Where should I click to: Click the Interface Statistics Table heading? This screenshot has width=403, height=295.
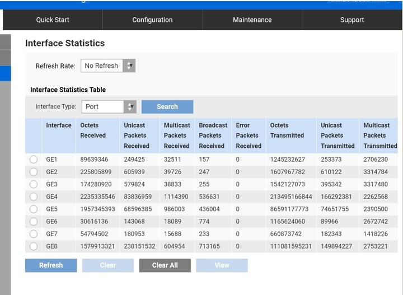[68, 90]
